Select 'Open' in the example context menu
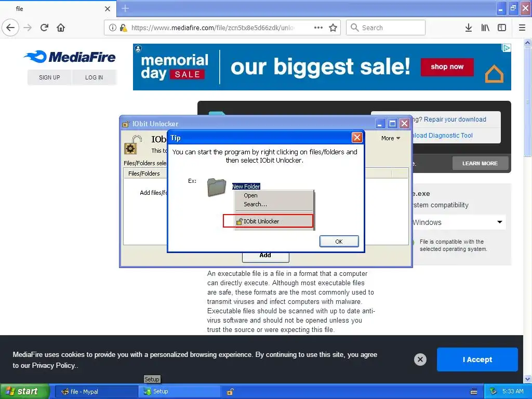Viewport: 532px width, 399px height. (250, 195)
